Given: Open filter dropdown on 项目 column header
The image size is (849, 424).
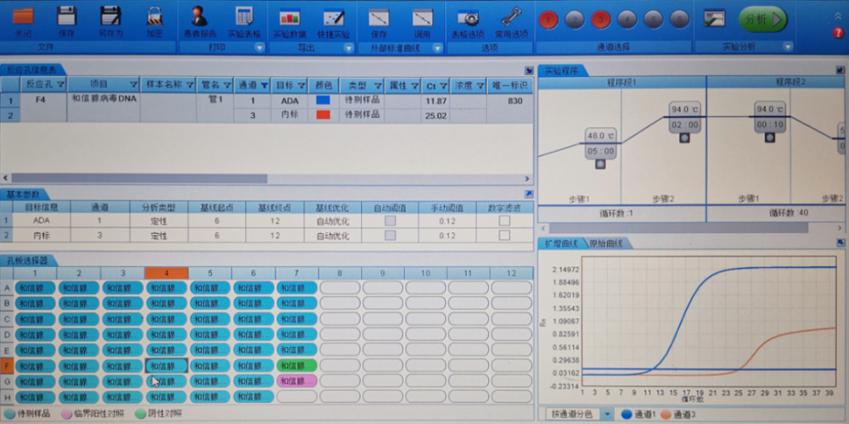Looking at the screenshot, I should click(133, 86).
